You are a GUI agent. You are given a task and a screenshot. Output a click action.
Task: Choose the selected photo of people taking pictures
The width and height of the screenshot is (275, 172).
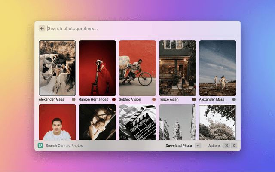[x=57, y=68]
